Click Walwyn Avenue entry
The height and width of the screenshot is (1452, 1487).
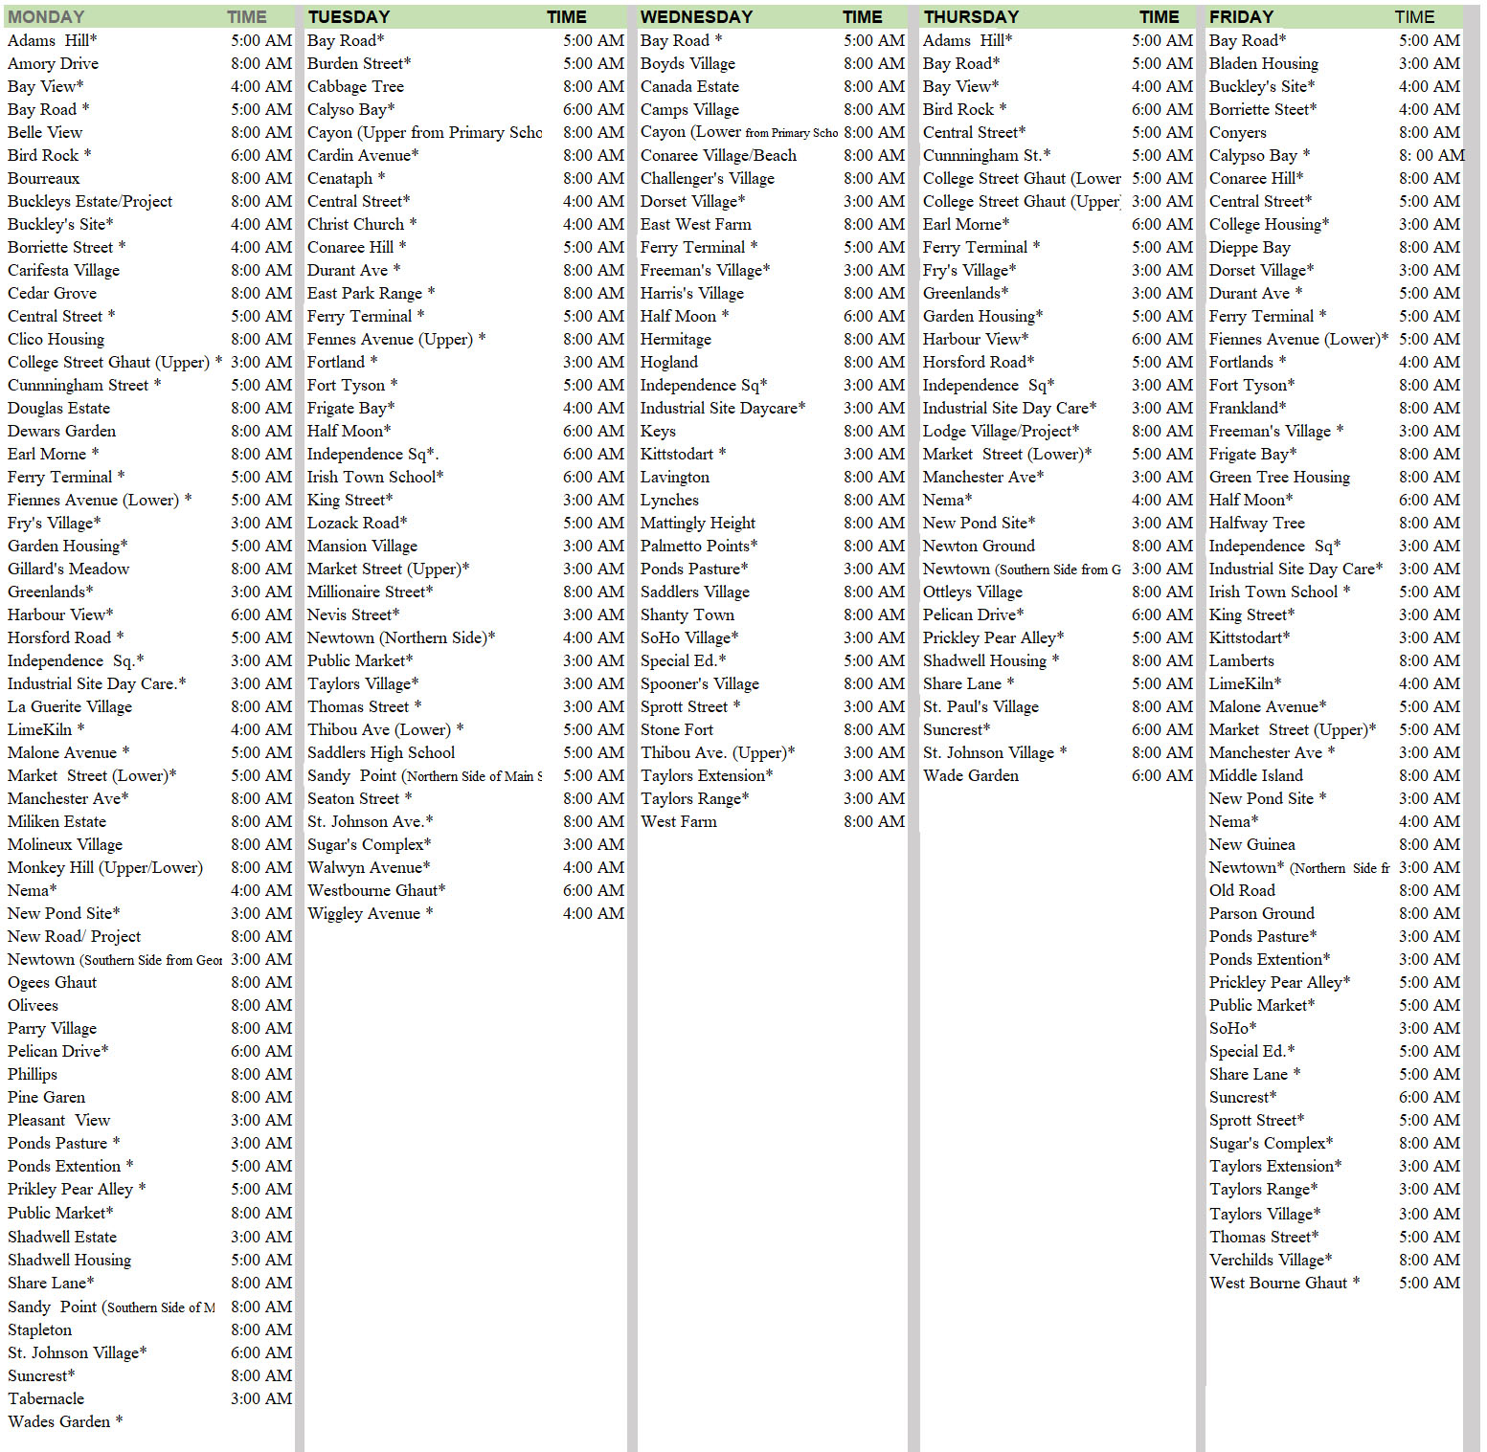(x=370, y=867)
